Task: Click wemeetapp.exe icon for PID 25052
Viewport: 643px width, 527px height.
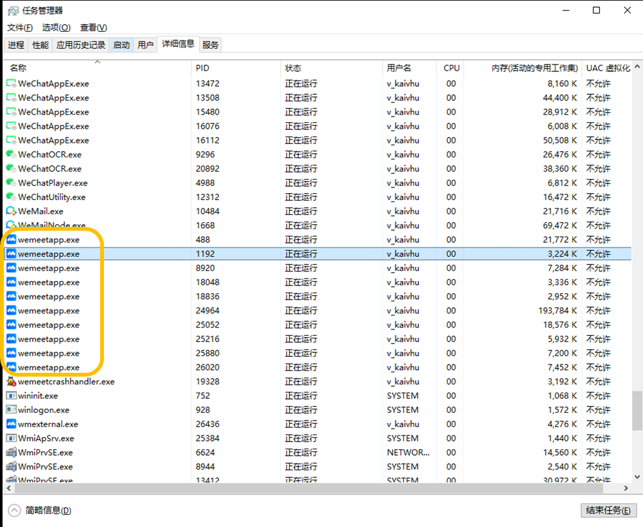Action: (x=11, y=324)
